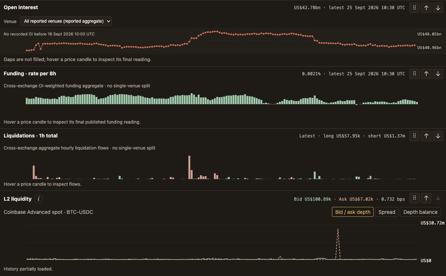Click the Funding panel drag handle icon

(414, 74)
